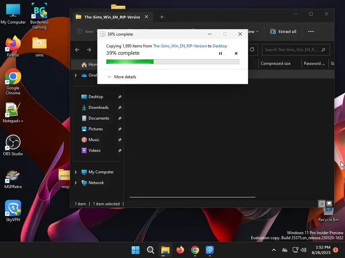The height and width of the screenshot is (258, 345).
Task: Open the volume speaker tray icon
Action: [x=304, y=250]
